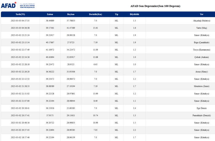Click latitude value 38.44889
This screenshot has width=215, height=141.
click(50, 21)
